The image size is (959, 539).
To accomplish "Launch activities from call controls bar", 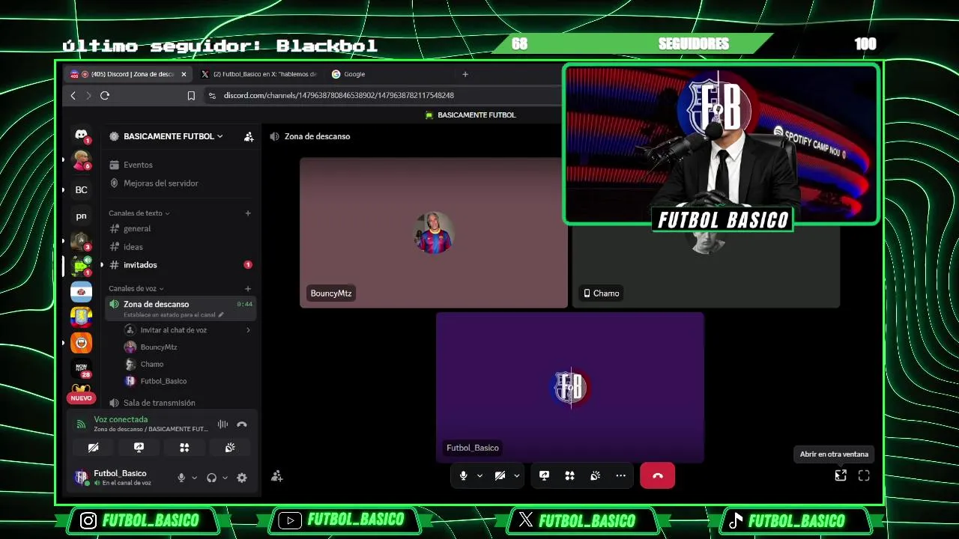I will pos(569,475).
